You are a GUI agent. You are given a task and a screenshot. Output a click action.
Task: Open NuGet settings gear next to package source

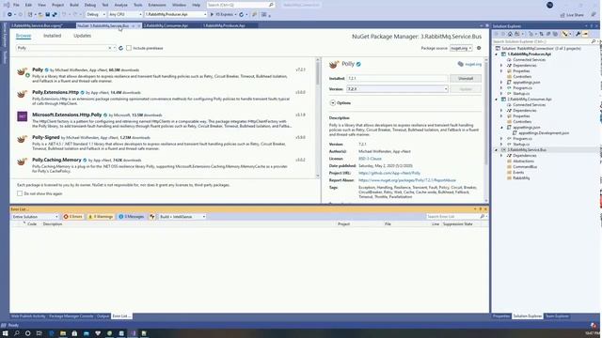coord(479,48)
